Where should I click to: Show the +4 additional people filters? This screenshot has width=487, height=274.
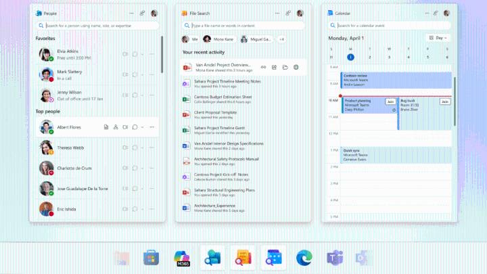coord(281,39)
